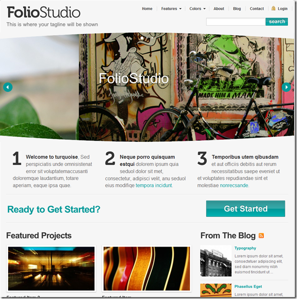
Task: Open the Contact page
Action: point(257,9)
